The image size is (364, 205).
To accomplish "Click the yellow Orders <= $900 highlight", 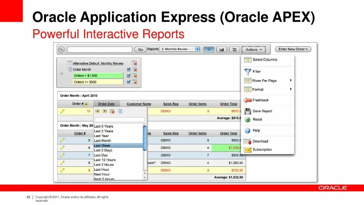I will 98,82.
